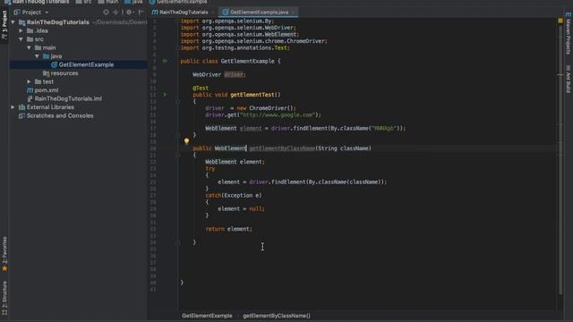This screenshot has width=573, height=322.
Task: Click GetElementExample class icon in project tree
Action: tap(54, 64)
